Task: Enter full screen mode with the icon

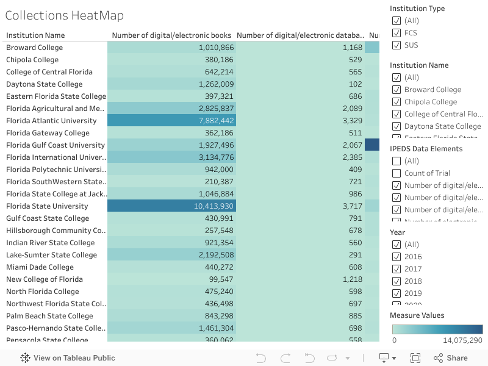Action: (415, 358)
